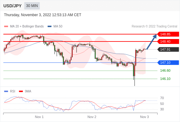Click the 9MA red legend swatch
Screen dimensions: 180x122
click(x=21, y=91)
